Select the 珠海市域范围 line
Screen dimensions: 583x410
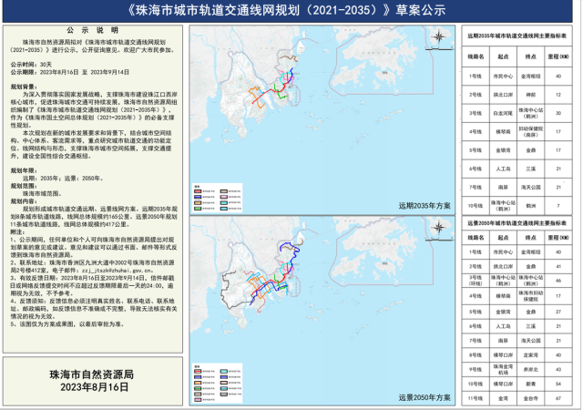pyautogui.click(x=42, y=193)
